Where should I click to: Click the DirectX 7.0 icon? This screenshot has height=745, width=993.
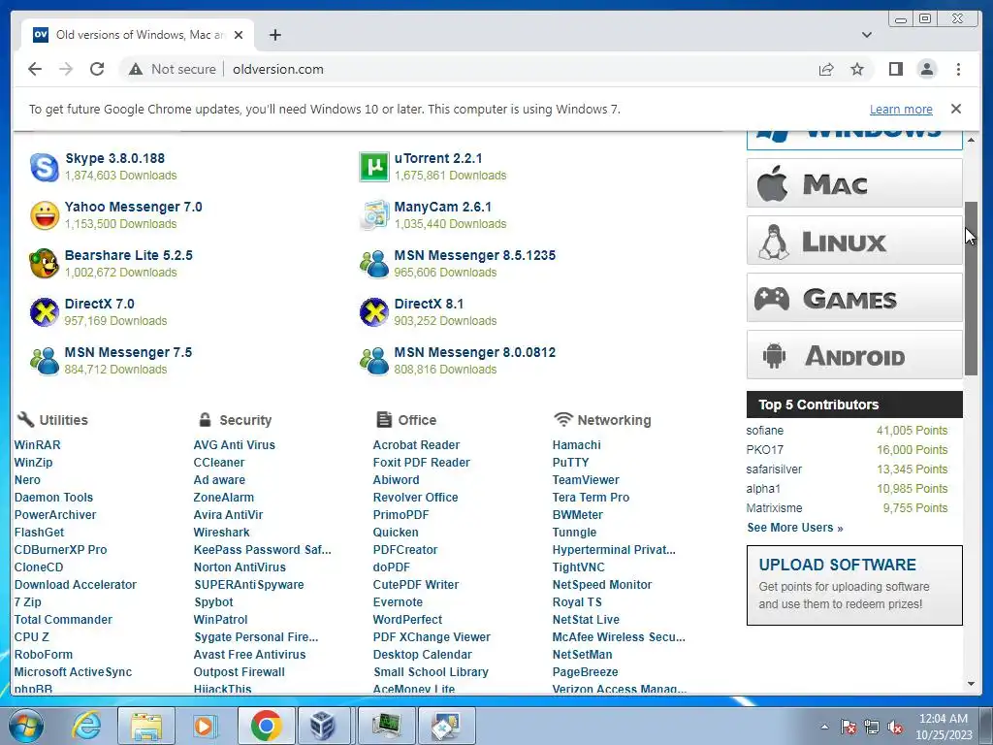[45, 313]
